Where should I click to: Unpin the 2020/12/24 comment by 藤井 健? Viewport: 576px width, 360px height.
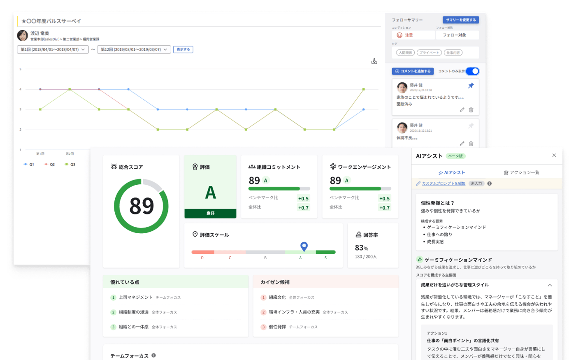click(x=471, y=86)
